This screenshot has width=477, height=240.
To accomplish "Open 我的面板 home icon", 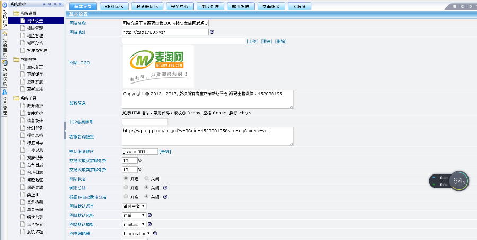I will click(x=5, y=34).
